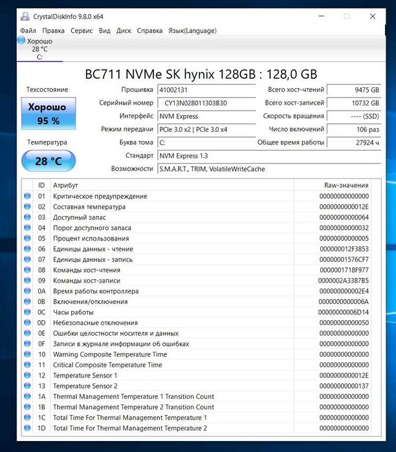Click status icon for Total Time Thermal Management 1
The height and width of the screenshot is (452, 396).
(27, 418)
